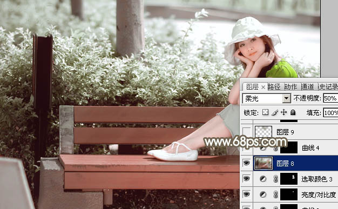338x209 pixels.
Task: Click the 填充 100% input field
Action: [330, 113]
